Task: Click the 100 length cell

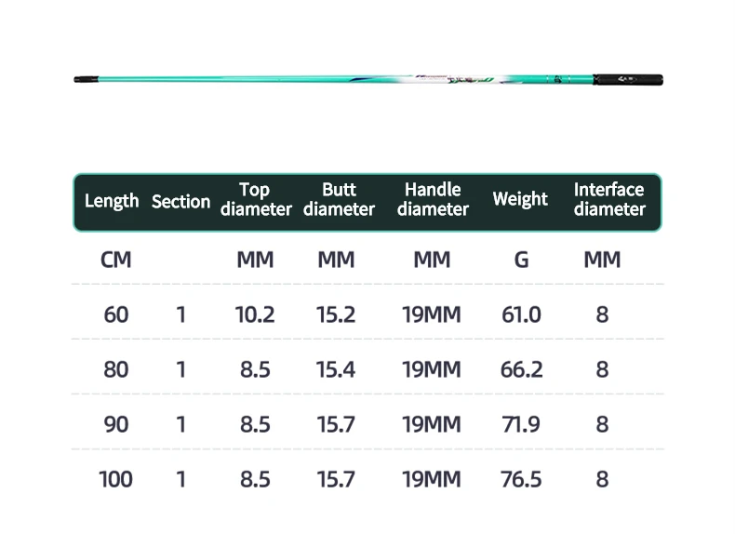Action: click(x=116, y=480)
